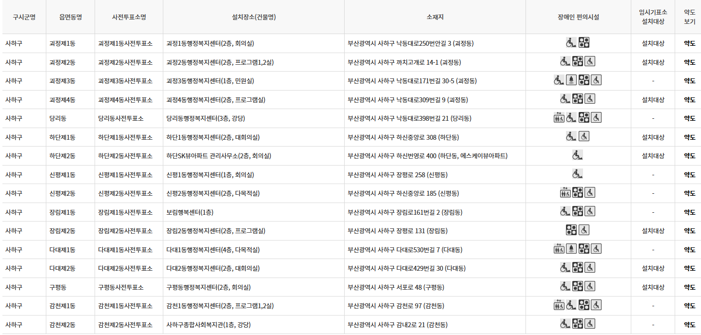Click the audio guidance bell icon for 괴정제3동
The height and width of the screenshot is (335, 701).
coord(571,80)
